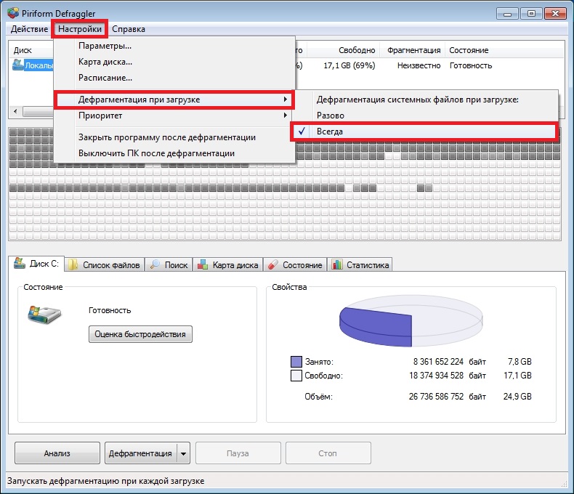This screenshot has height=494, width=574.
Task: Click the local disk drive icon in list
Action: tap(19, 65)
